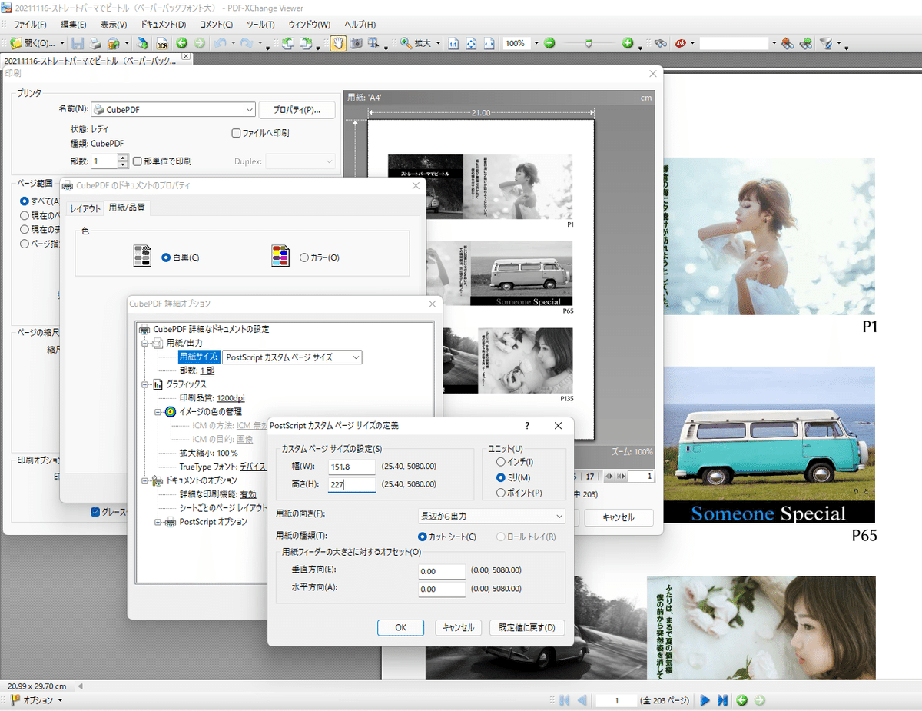Check ファイルへ印刷 checkbox

(237, 133)
